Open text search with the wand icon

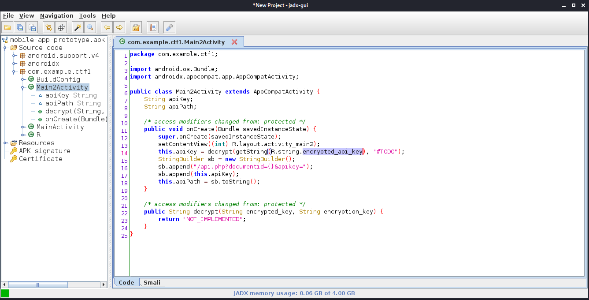point(78,27)
